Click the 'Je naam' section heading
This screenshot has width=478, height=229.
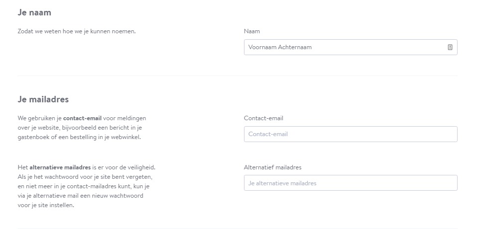coord(34,12)
